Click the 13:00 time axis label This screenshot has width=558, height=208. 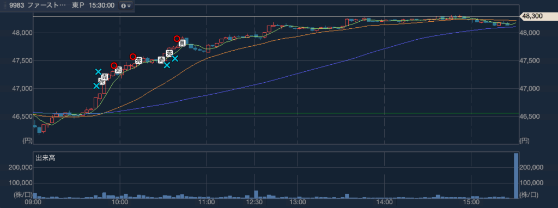pos(298,203)
